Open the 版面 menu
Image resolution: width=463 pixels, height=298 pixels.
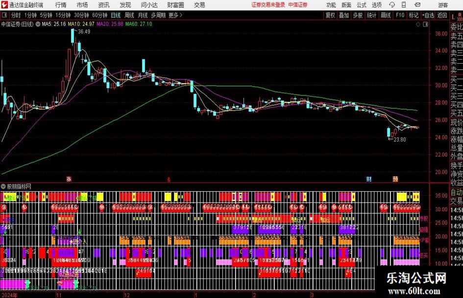[346, 5]
